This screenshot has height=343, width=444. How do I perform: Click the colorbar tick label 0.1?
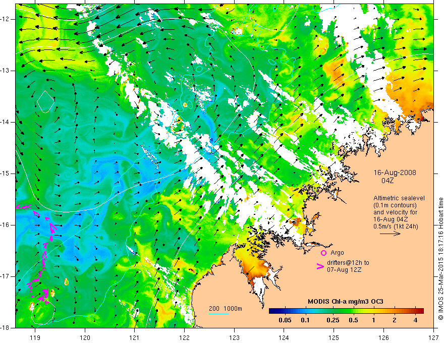(x=305, y=320)
